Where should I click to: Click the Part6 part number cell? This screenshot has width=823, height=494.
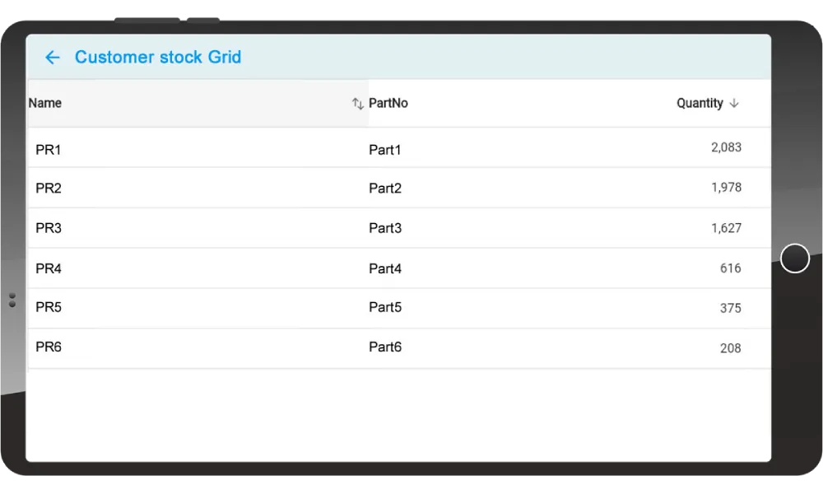point(385,347)
